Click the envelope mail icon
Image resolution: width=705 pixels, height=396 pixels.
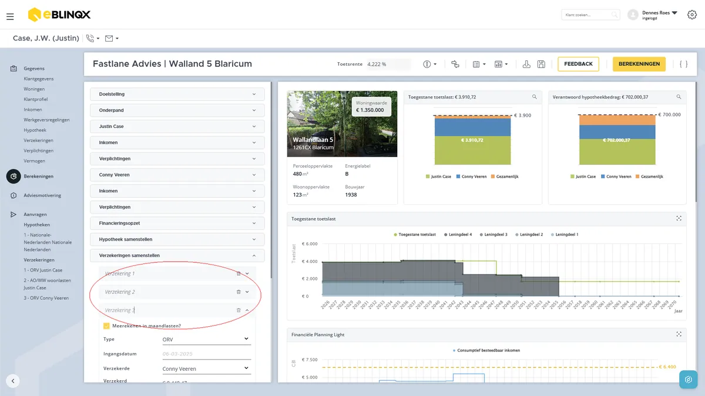(x=109, y=38)
